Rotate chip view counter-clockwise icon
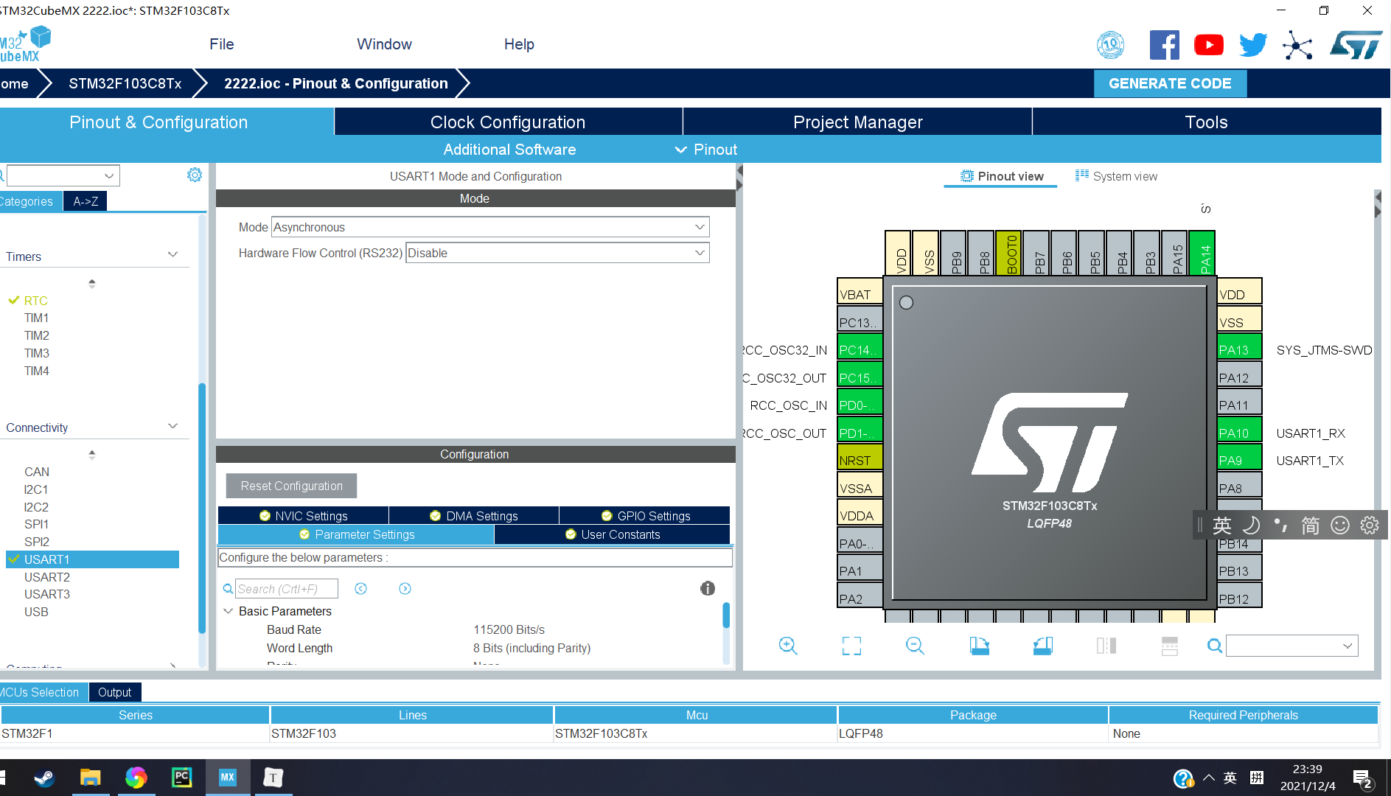This screenshot has width=1391, height=796. point(1043,646)
